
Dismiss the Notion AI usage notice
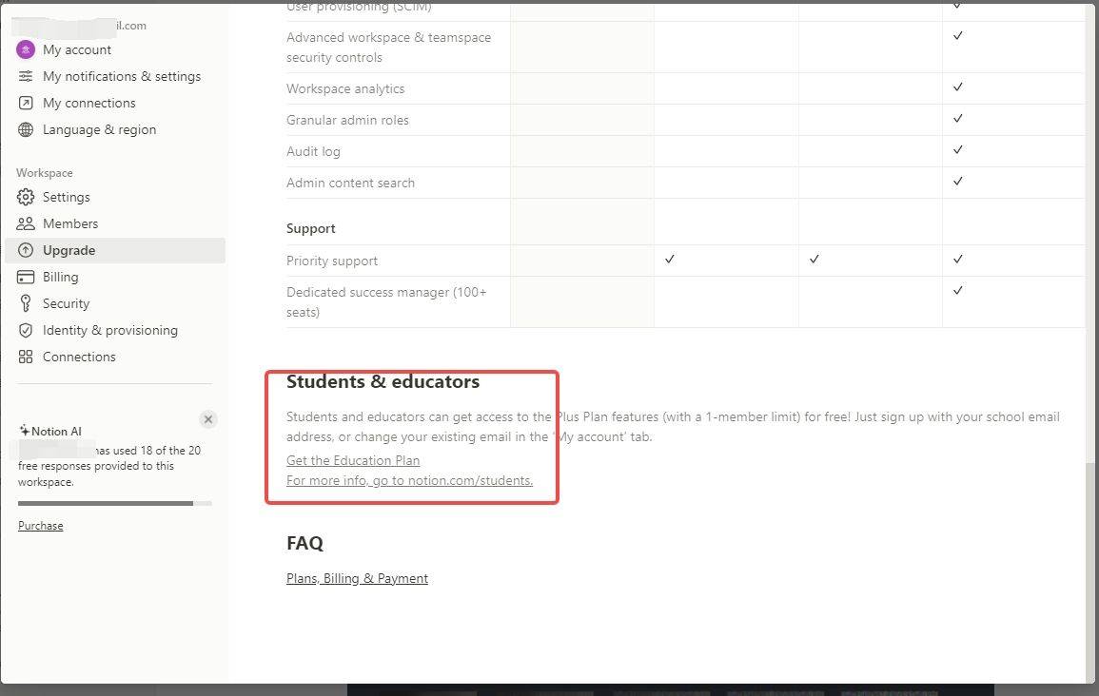click(208, 419)
